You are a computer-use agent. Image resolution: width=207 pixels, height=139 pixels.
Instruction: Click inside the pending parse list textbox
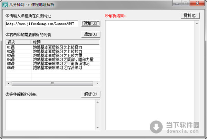50,115
